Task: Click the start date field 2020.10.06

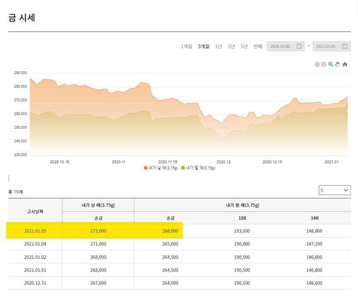Action: (x=286, y=46)
